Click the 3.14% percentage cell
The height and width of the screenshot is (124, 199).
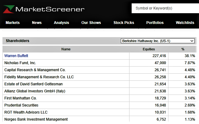pos(190,98)
